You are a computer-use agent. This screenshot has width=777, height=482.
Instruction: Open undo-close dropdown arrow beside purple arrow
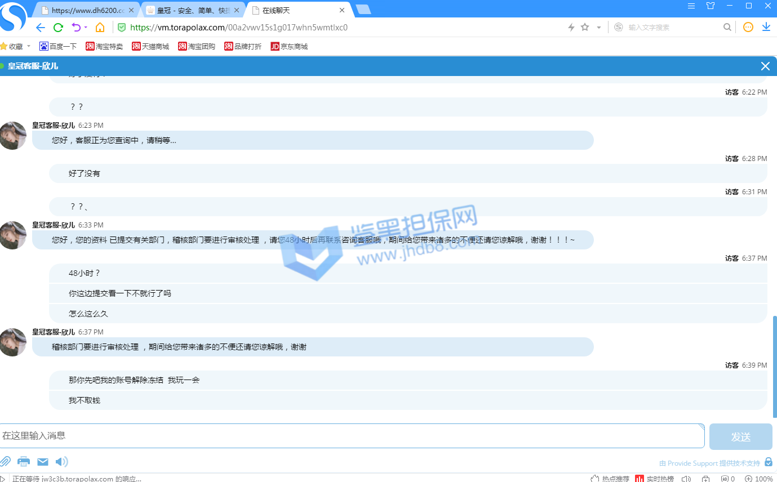point(86,28)
